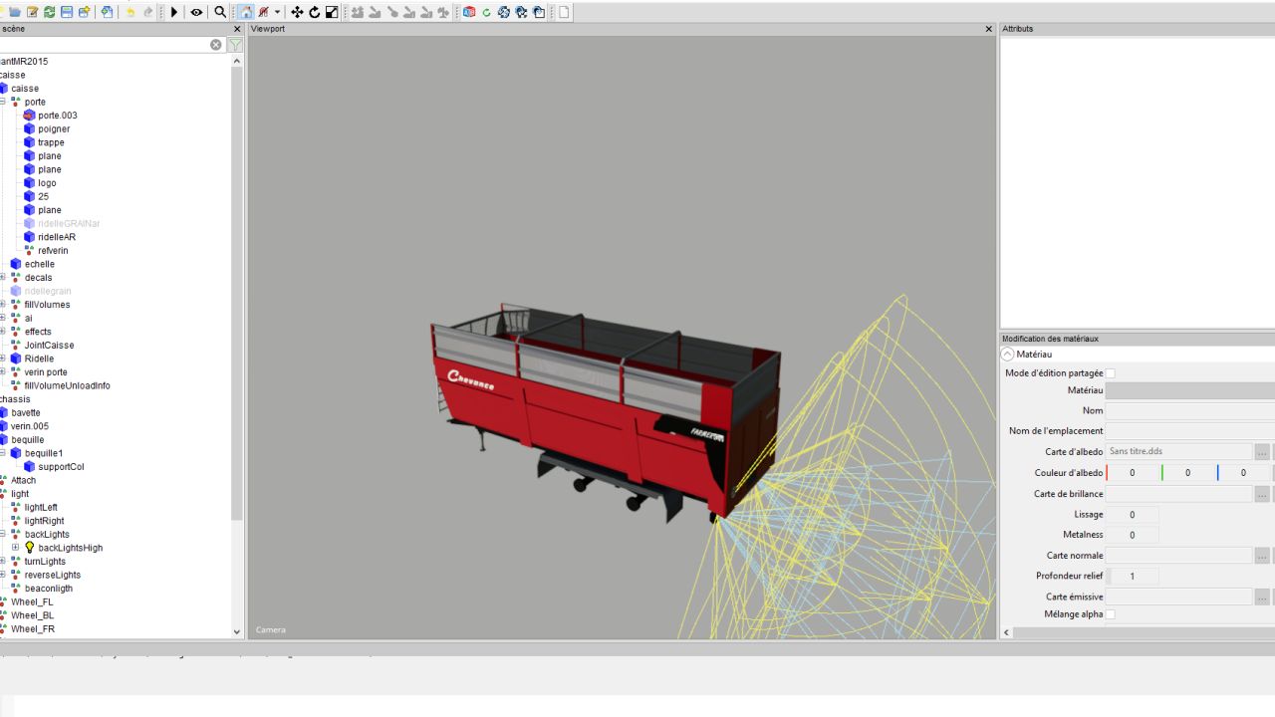Click the Lissage value field
Screen dimensions: 1275x717
click(1132, 515)
